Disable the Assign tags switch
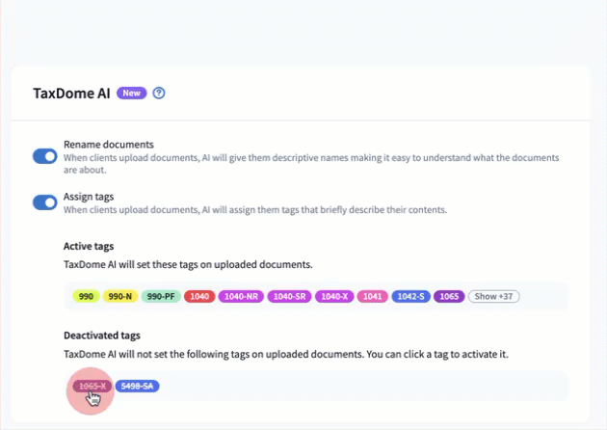Screen dimensions: 607x430 click(45, 202)
